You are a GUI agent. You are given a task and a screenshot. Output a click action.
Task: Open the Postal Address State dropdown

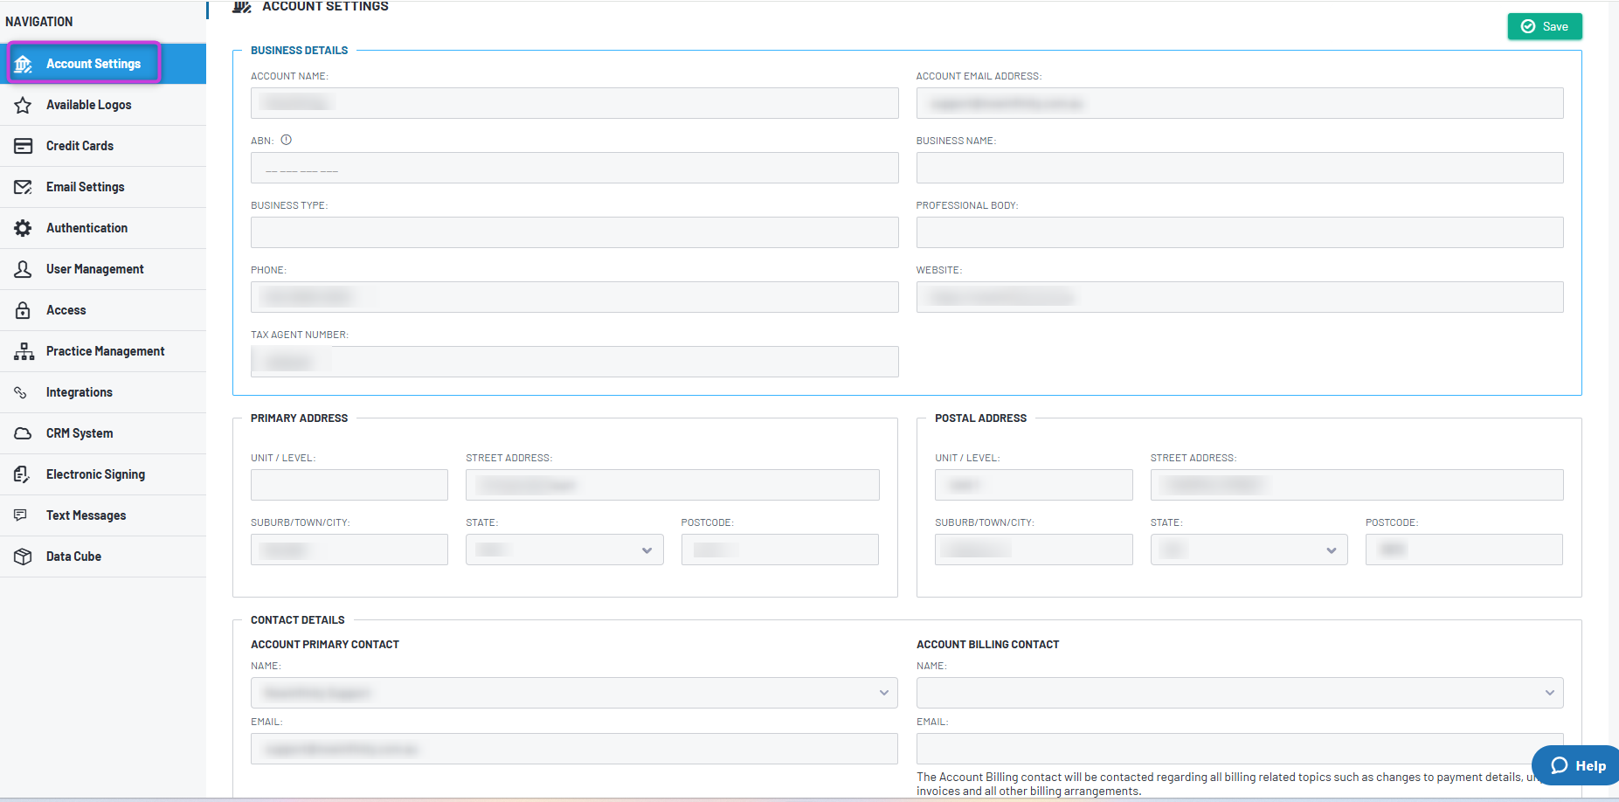(1249, 550)
